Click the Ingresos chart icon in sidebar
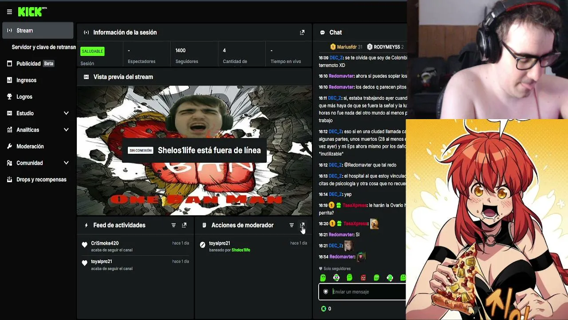The width and height of the screenshot is (568, 320). tap(9, 80)
